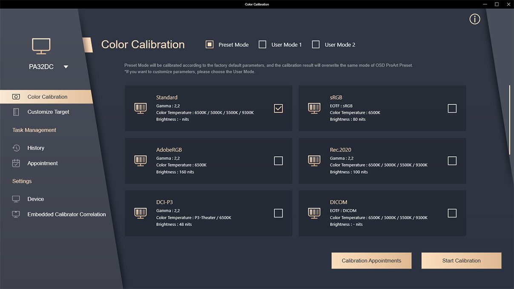Click the History clock icon

16,148
